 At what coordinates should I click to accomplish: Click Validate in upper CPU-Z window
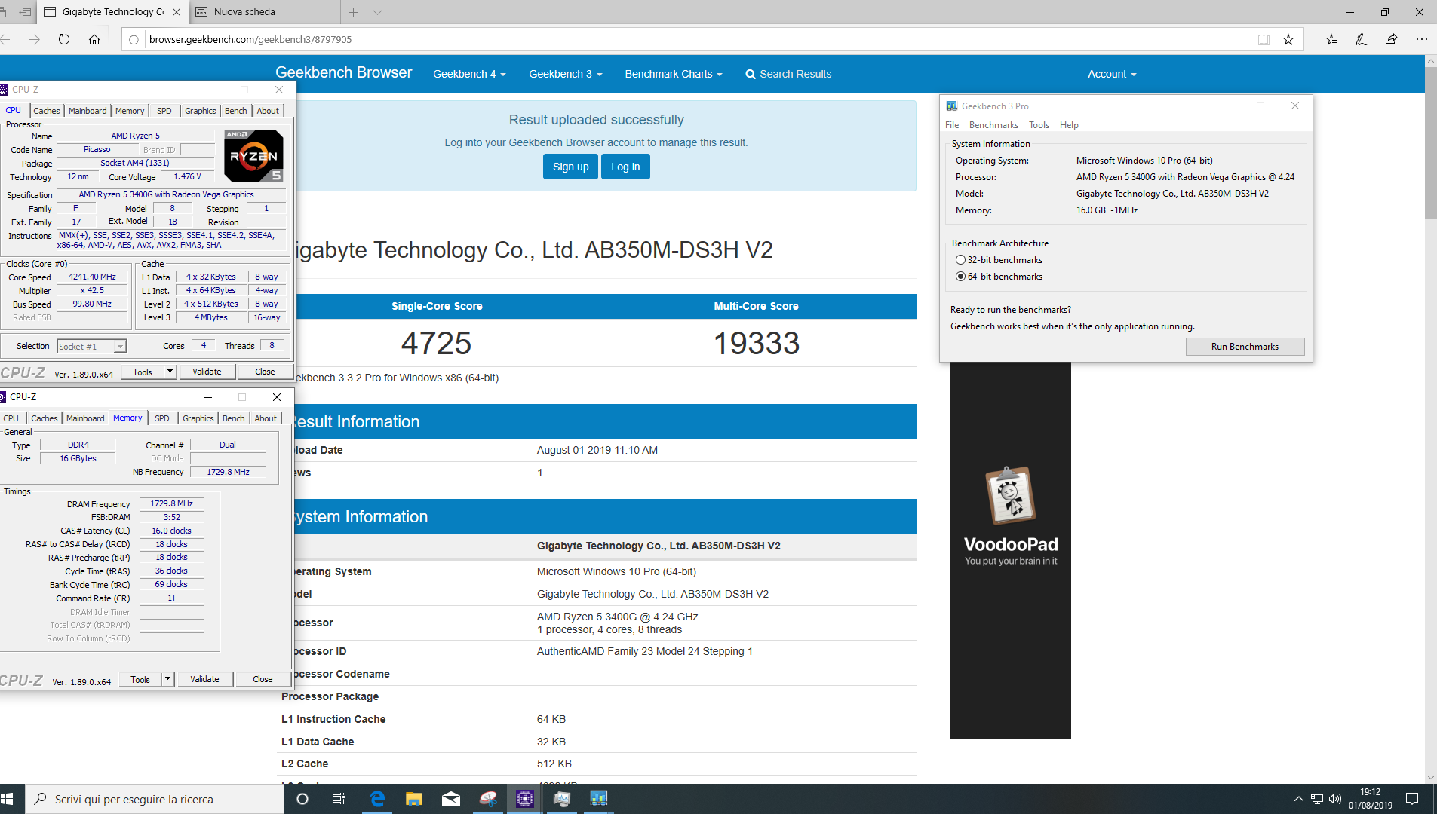tap(207, 372)
